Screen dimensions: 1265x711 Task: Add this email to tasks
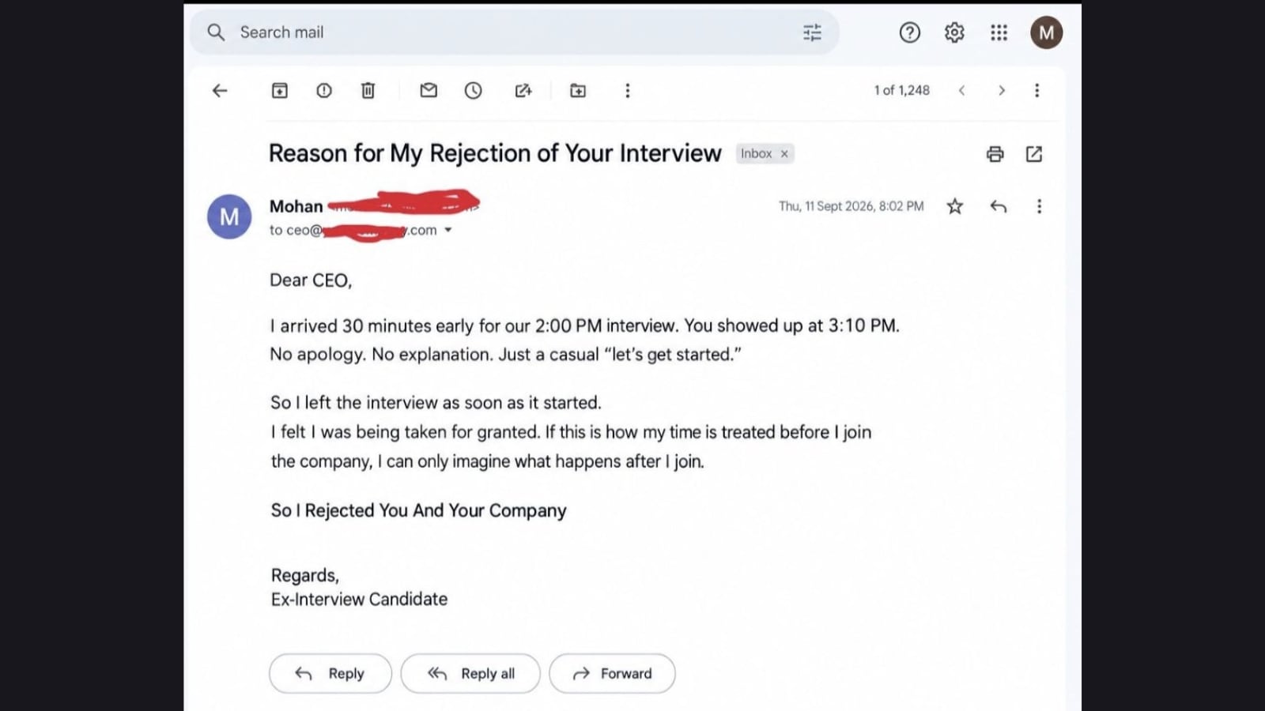523,91
